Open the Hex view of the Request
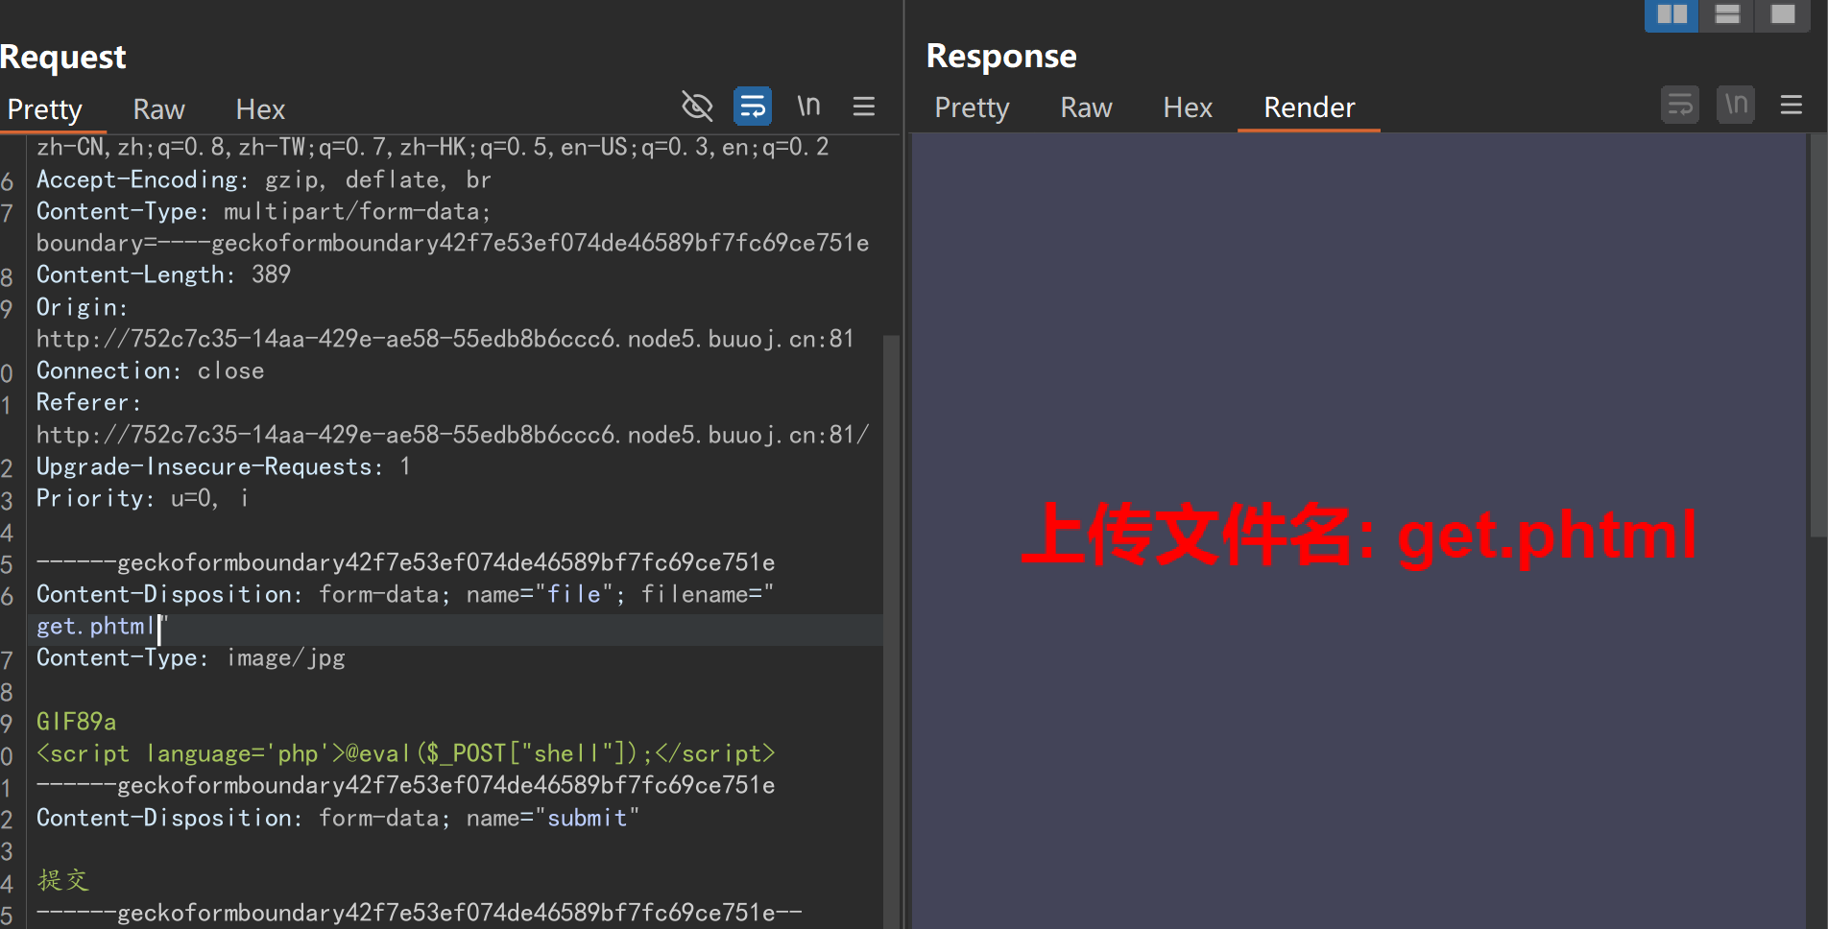 click(x=259, y=108)
